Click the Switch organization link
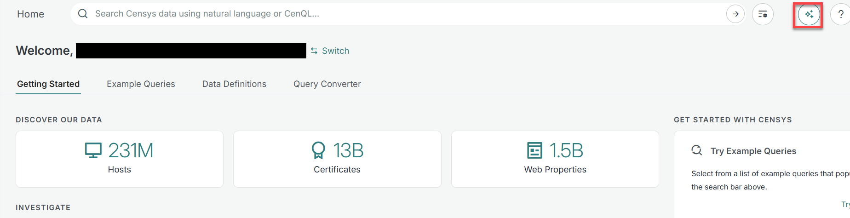 coord(335,51)
